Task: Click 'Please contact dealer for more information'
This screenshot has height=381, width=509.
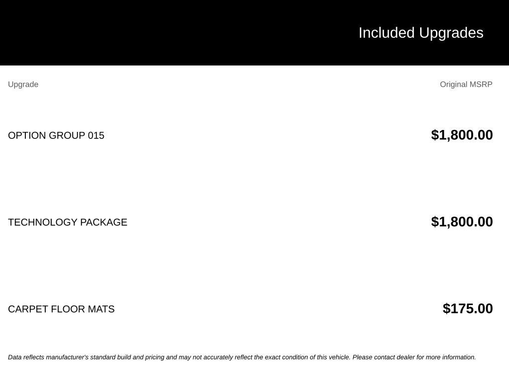Action: [x=414, y=357]
